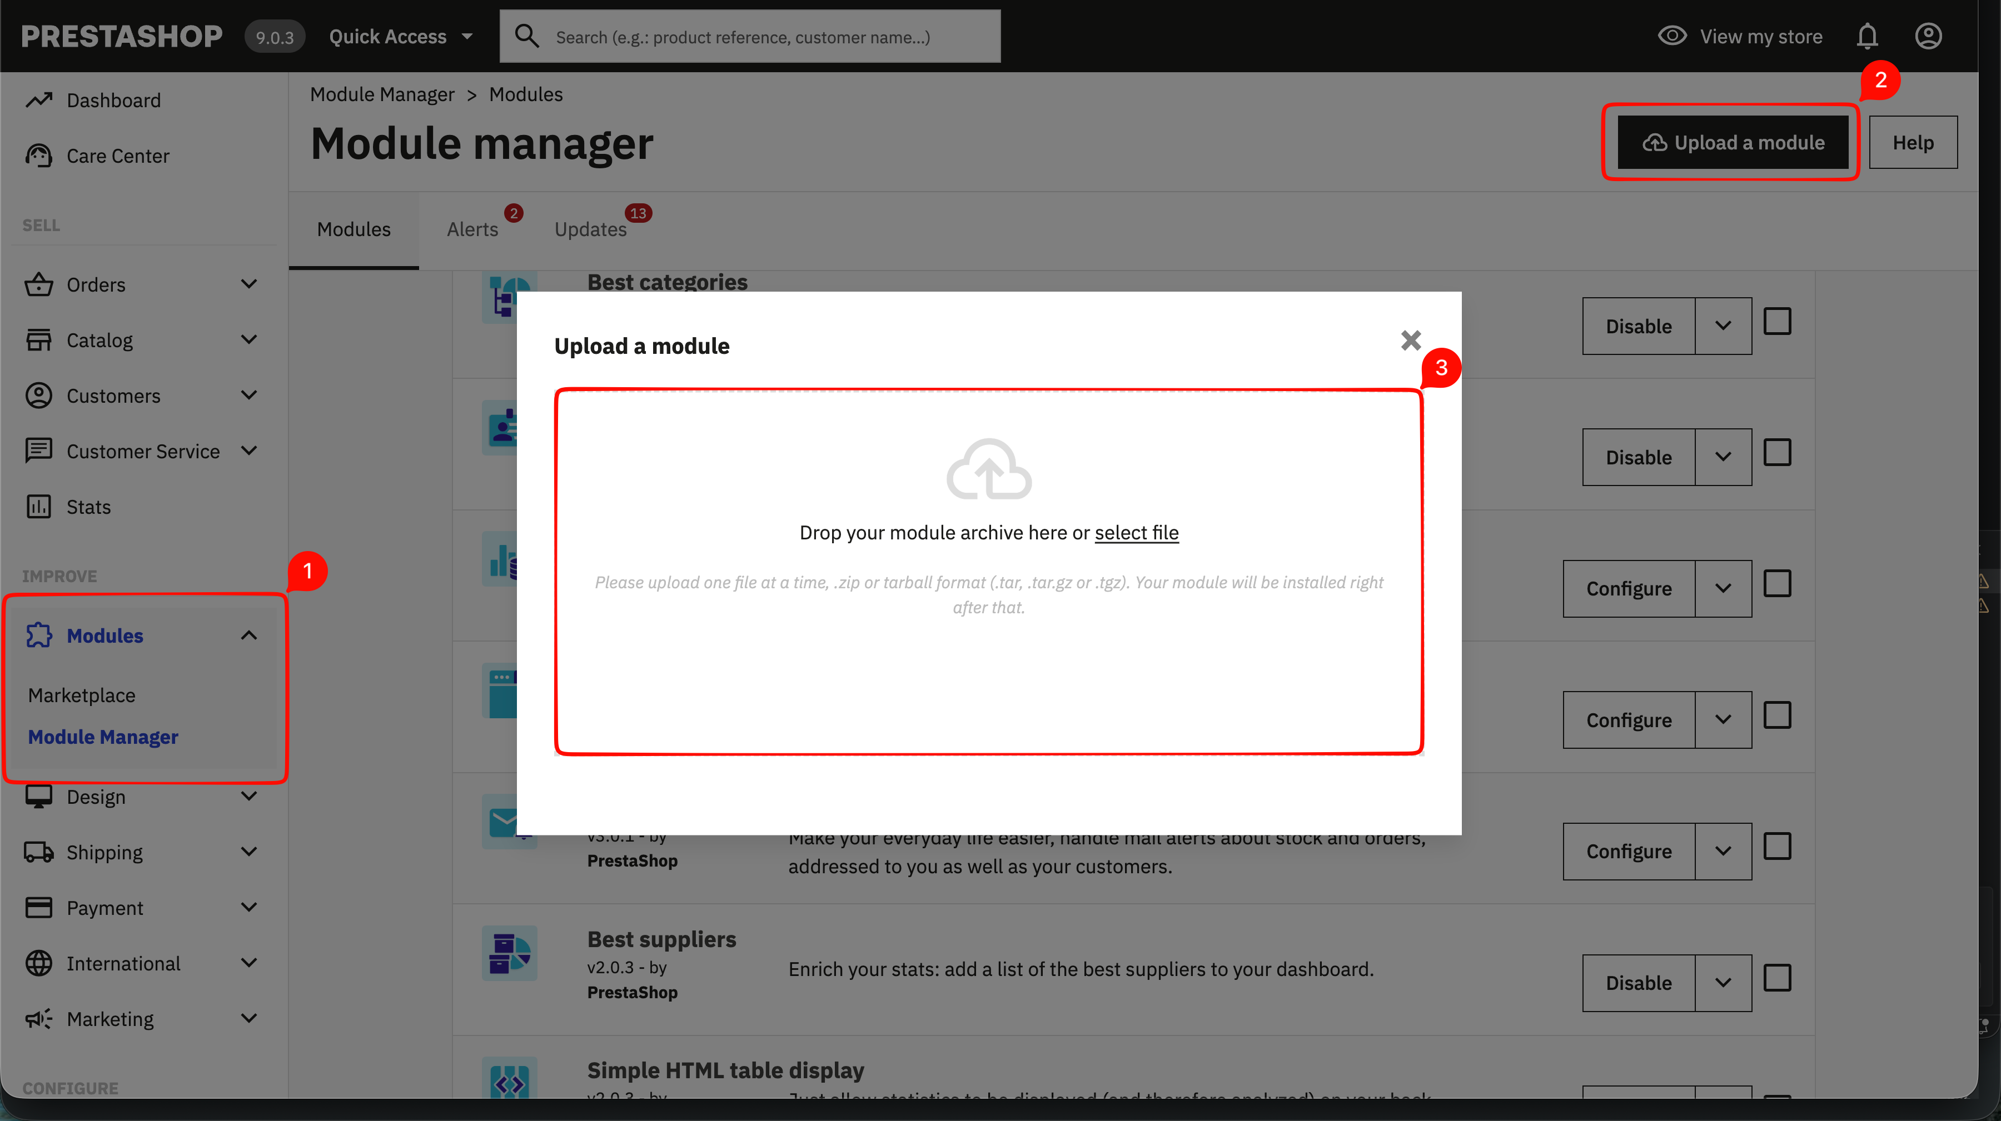Click the Marketing megaphone icon

(39, 1019)
